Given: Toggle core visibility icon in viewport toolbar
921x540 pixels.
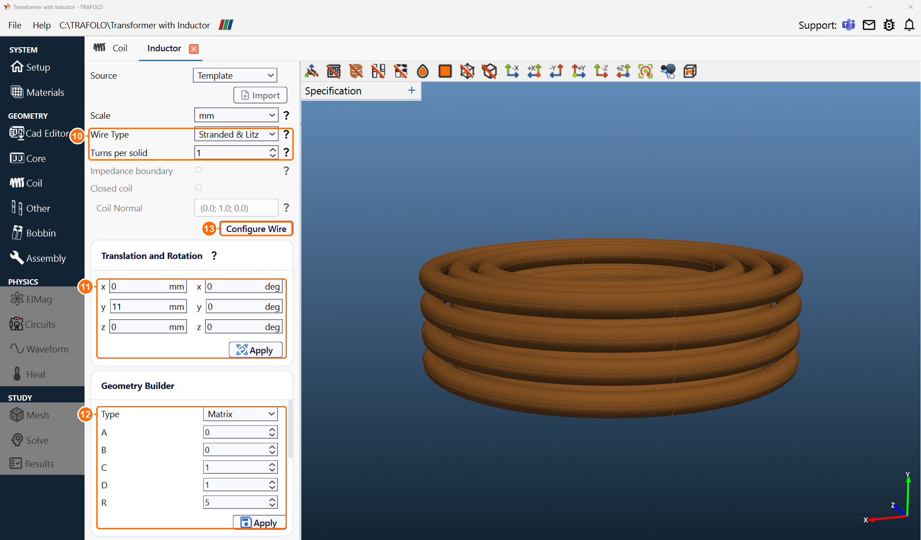Looking at the screenshot, I should click(x=334, y=71).
